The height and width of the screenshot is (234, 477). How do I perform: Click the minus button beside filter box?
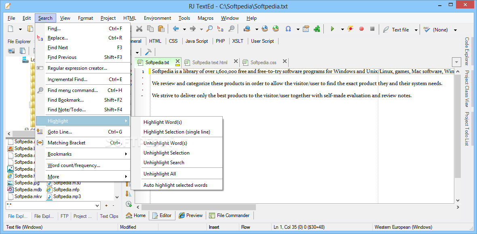pyautogui.click(x=114, y=205)
